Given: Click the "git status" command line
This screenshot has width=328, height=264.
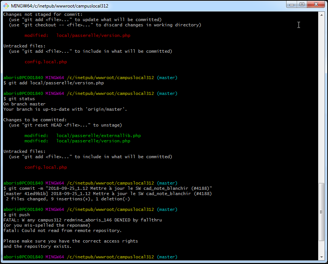Looking at the screenshot, I should coord(19,99).
